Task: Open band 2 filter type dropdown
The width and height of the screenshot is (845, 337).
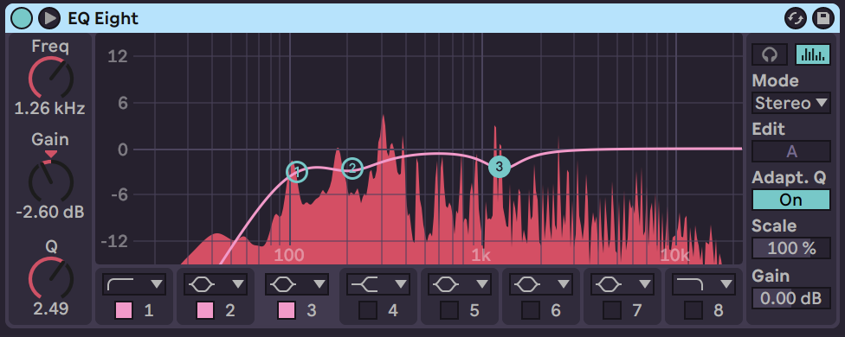Action: pos(216,283)
